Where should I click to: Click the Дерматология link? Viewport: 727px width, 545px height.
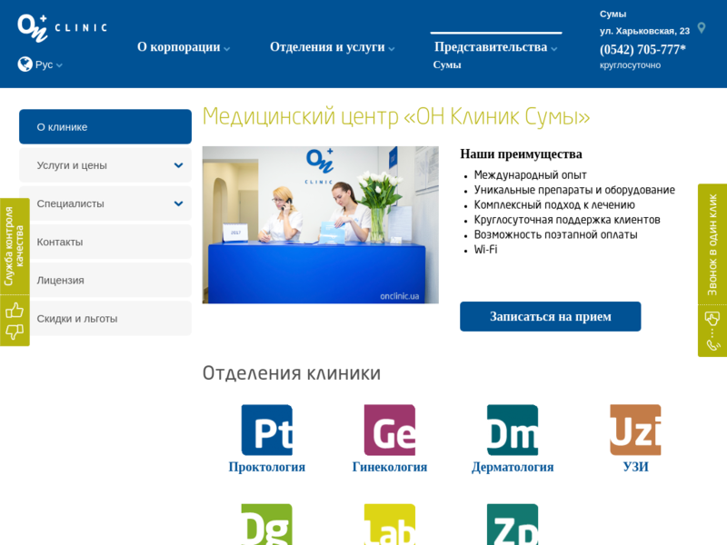(x=513, y=467)
